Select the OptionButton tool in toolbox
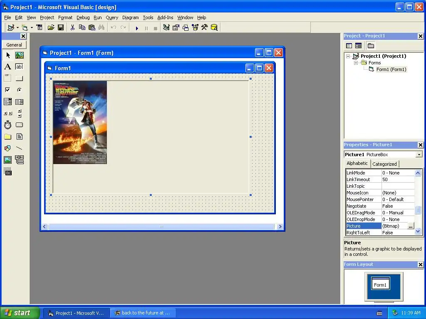 (19, 90)
